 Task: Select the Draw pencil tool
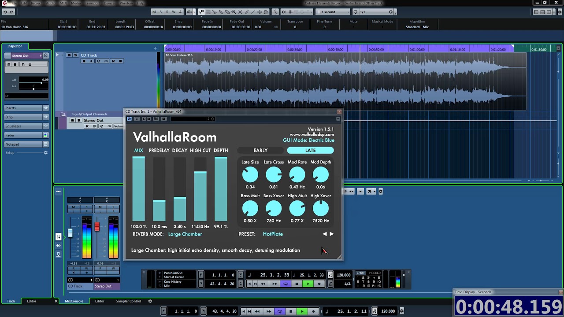coord(247,12)
